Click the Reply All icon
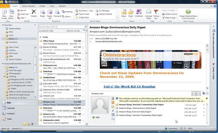Image resolution: width=218 pixels, height=133 pixels. coord(50,12)
